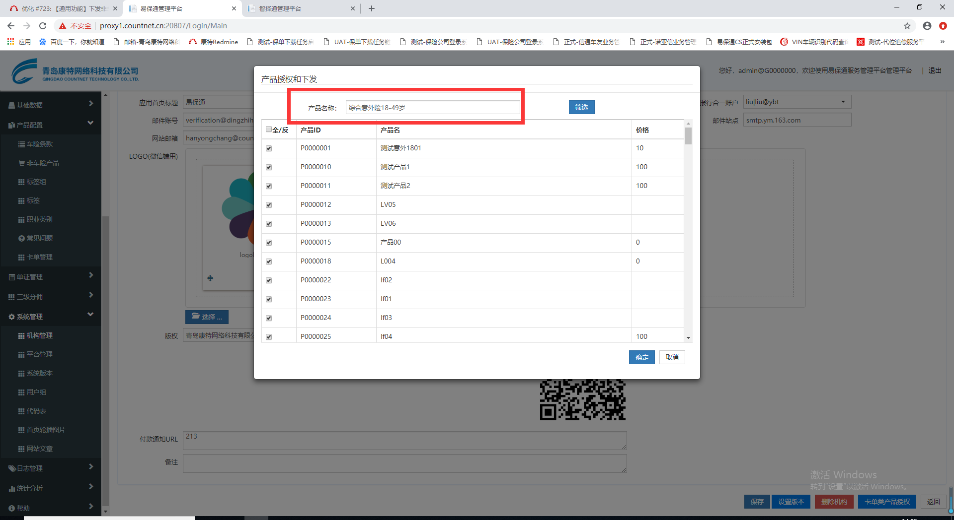Open the Apps grid shortcut in bookmarks bar

(19, 42)
